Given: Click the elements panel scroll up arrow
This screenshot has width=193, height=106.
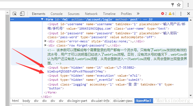Looking at the screenshot, I should click(x=190, y=20).
